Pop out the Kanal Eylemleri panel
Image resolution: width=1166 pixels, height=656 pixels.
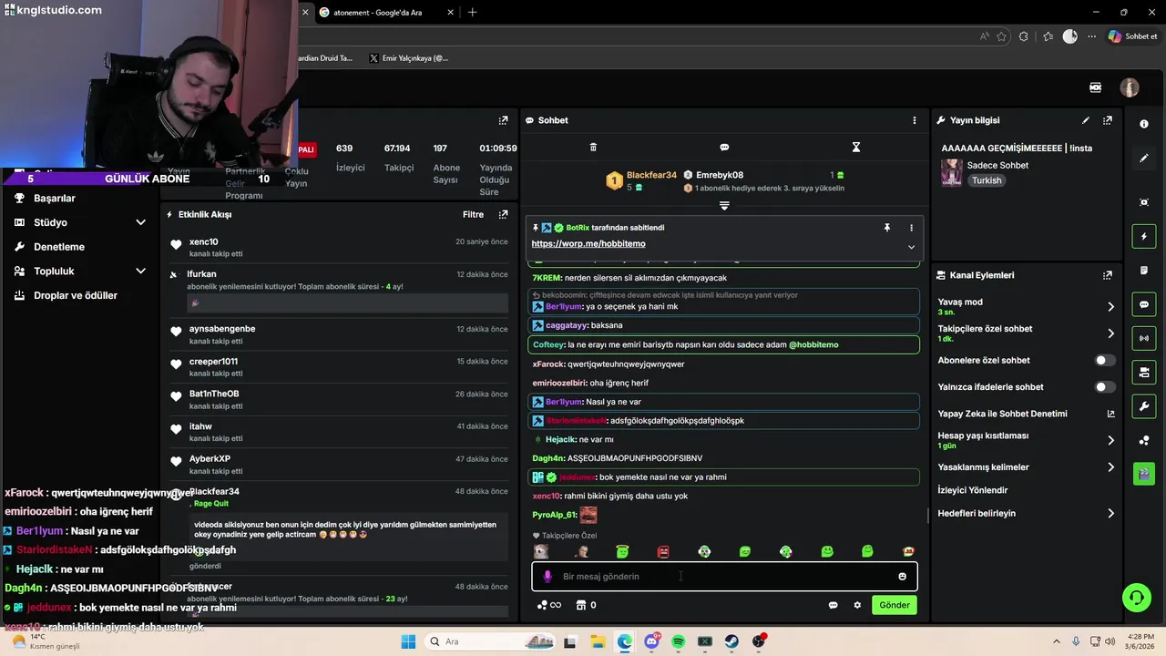tap(1108, 275)
